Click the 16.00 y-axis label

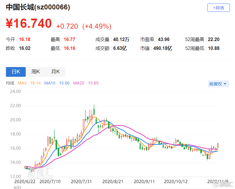[x=15, y=148]
